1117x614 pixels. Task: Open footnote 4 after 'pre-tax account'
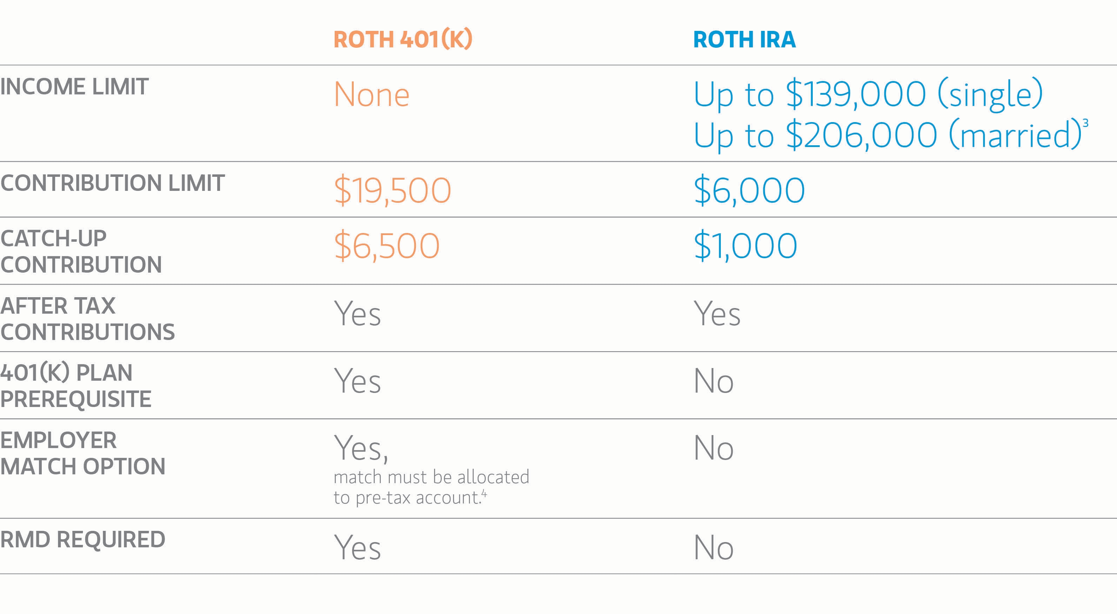[x=484, y=493]
